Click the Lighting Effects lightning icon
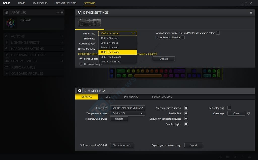 click(7, 42)
